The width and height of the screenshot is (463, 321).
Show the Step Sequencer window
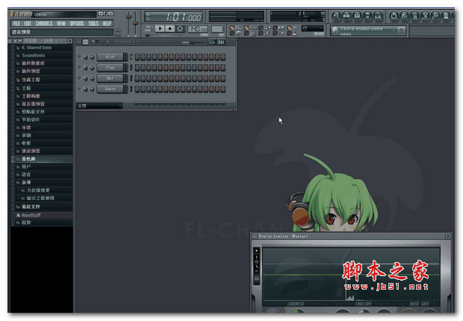(347, 16)
